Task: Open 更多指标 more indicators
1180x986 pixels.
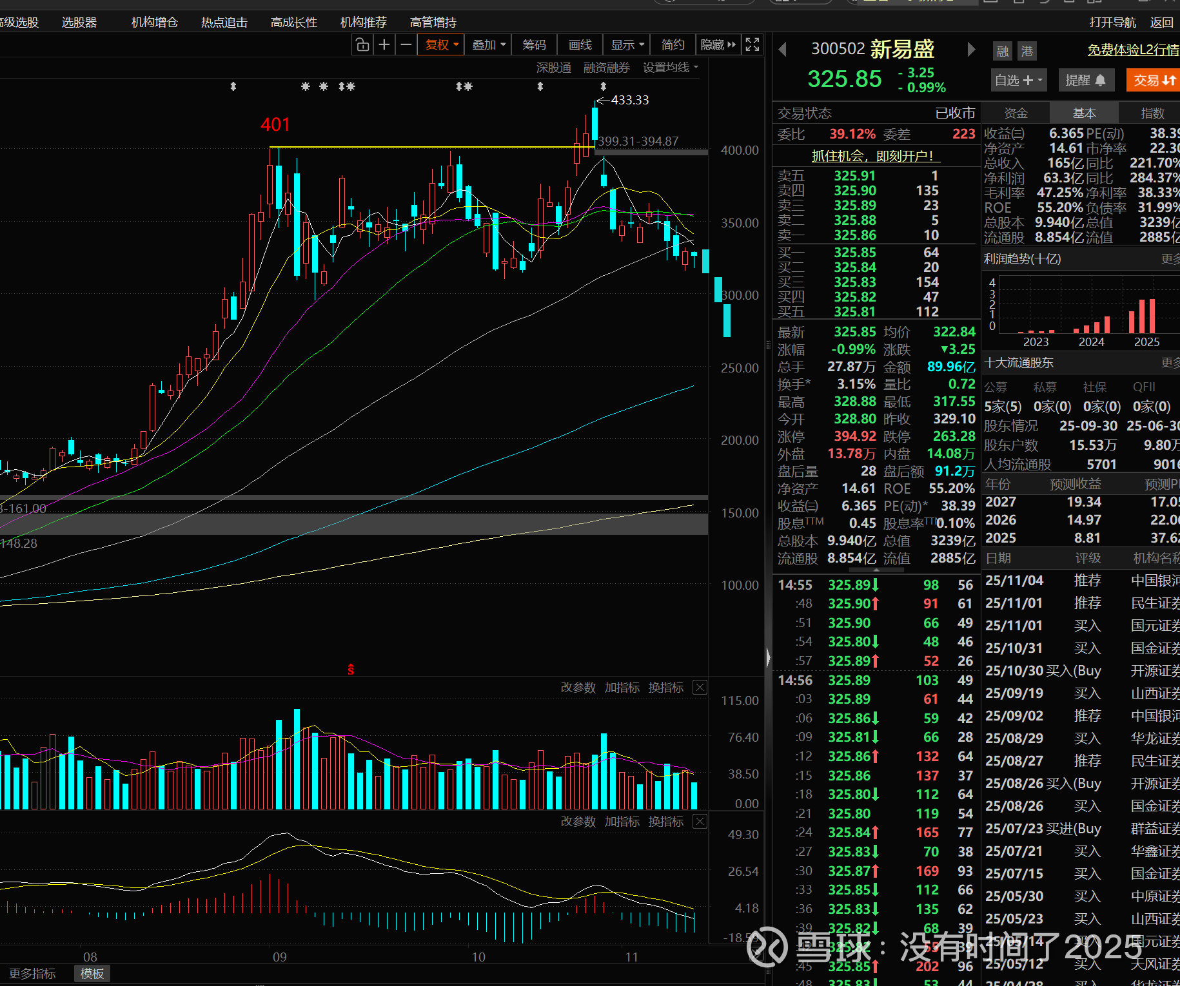Action: coord(33,973)
